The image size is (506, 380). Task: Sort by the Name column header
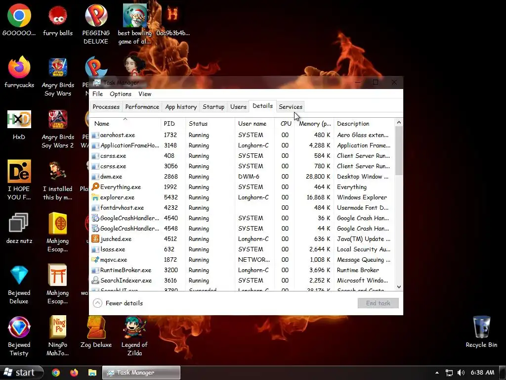(x=125, y=123)
